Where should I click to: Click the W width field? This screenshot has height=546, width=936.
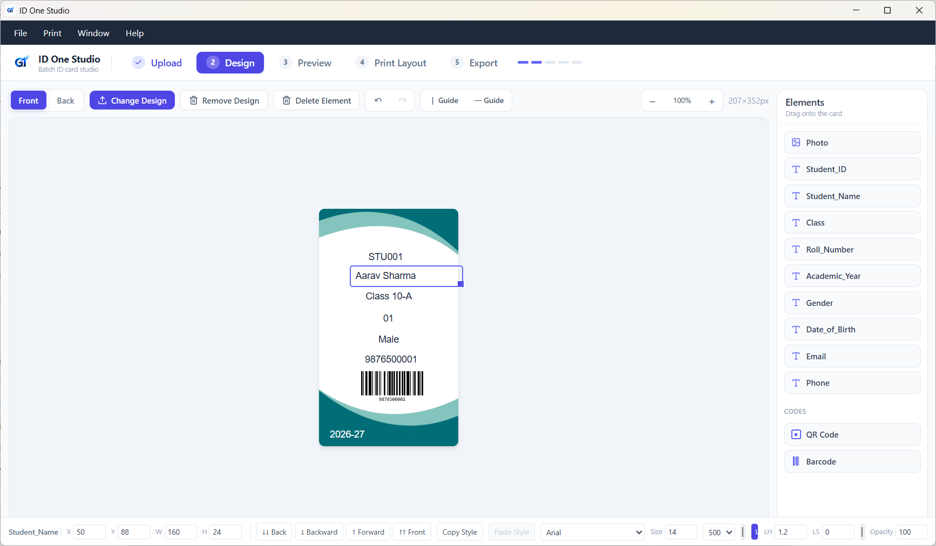click(x=181, y=532)
